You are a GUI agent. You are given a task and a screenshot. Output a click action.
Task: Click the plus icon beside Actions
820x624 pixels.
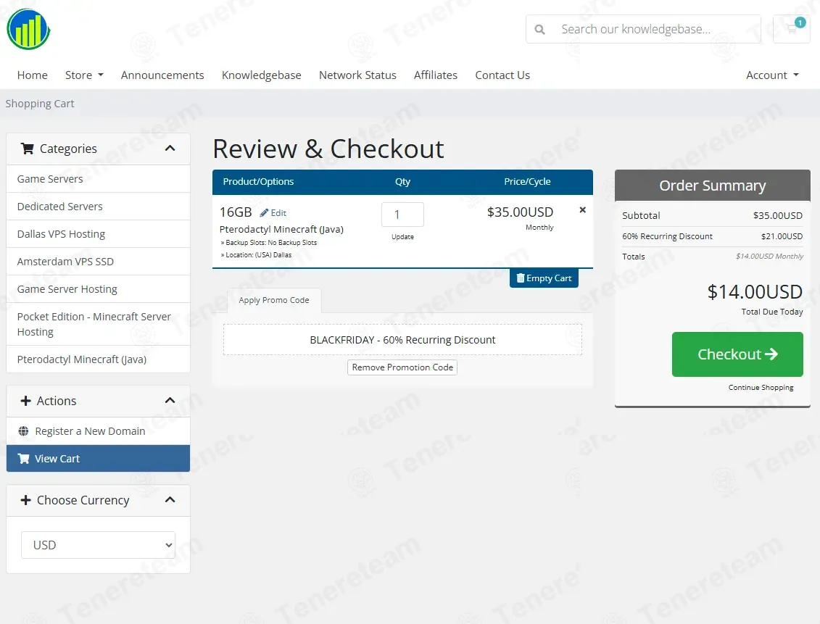[25, 401]
